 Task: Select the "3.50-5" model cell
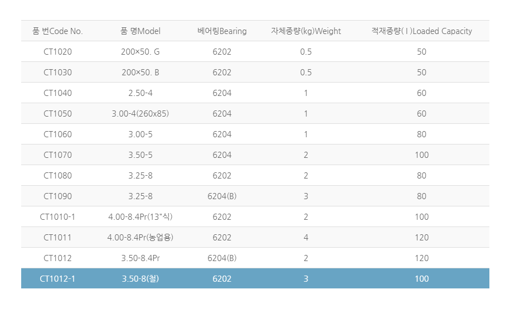coord(140,155)
